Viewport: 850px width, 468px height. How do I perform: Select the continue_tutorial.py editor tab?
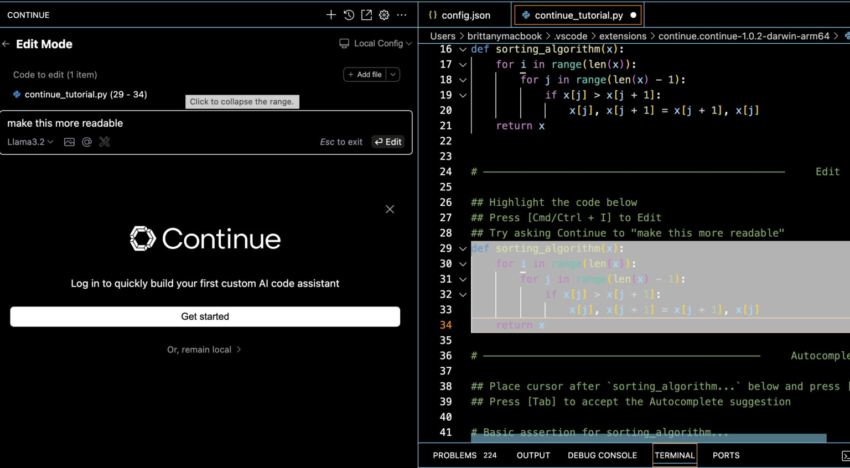point(578,15)
